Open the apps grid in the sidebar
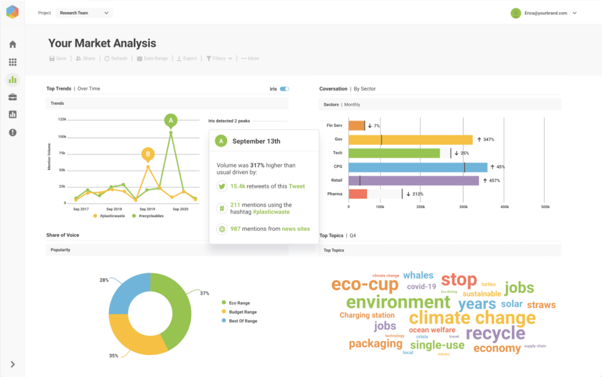The image size is (602, 377). tap(12, 62)
